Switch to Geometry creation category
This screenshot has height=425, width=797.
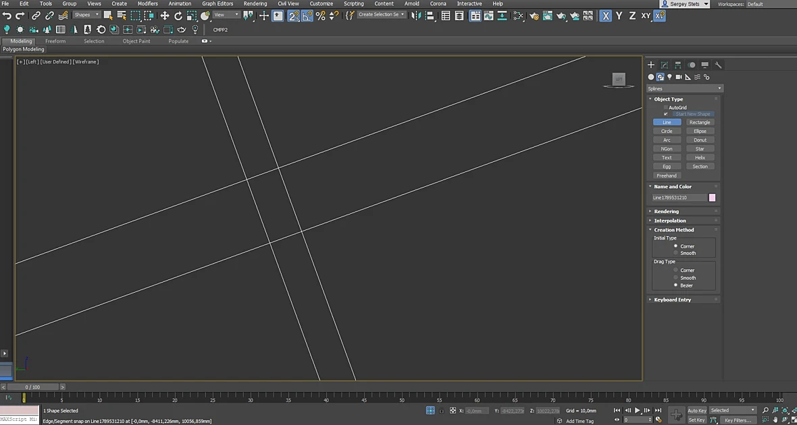[650, 77]
